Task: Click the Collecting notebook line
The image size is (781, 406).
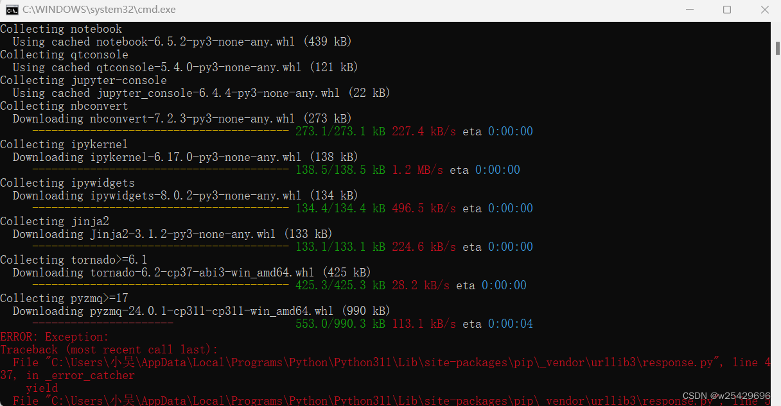Action: point(60,28)
